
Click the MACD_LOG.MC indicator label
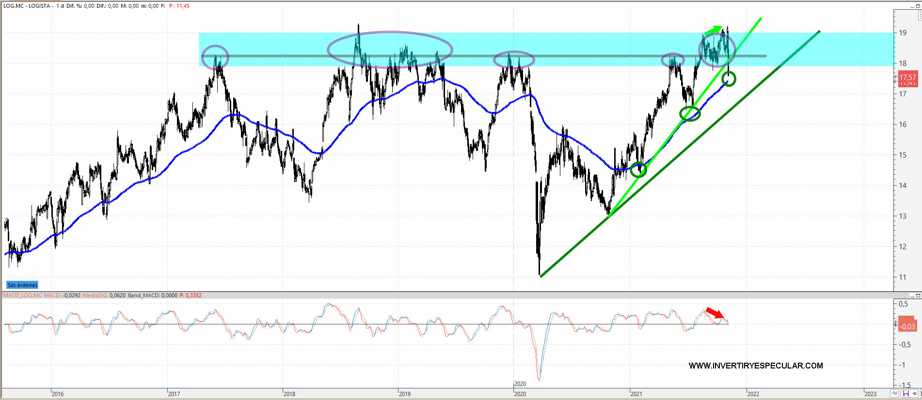(x=22, y=295)
